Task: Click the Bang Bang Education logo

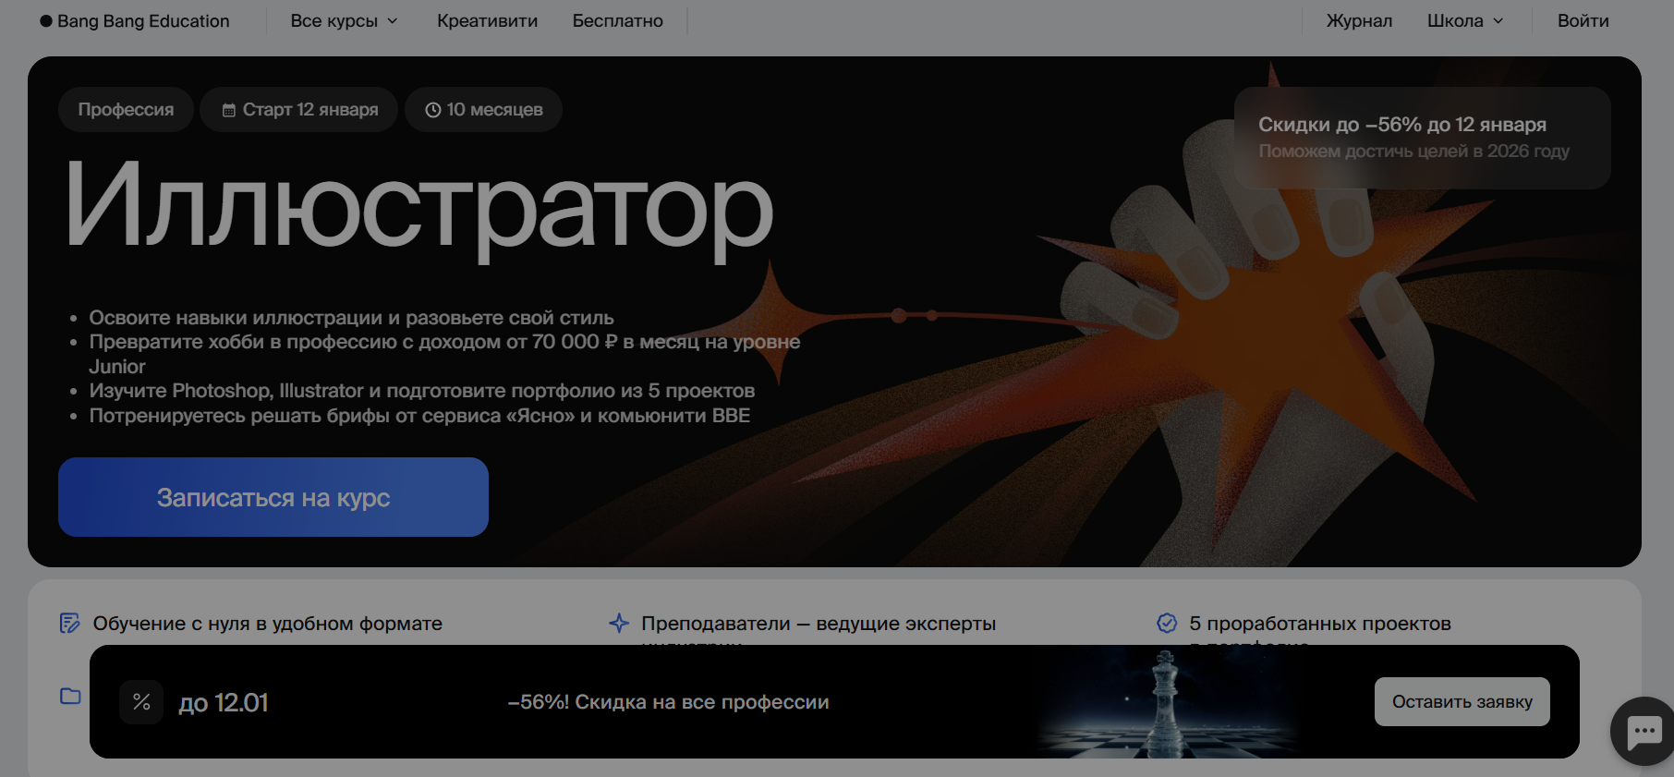Action: click(135, 21)
